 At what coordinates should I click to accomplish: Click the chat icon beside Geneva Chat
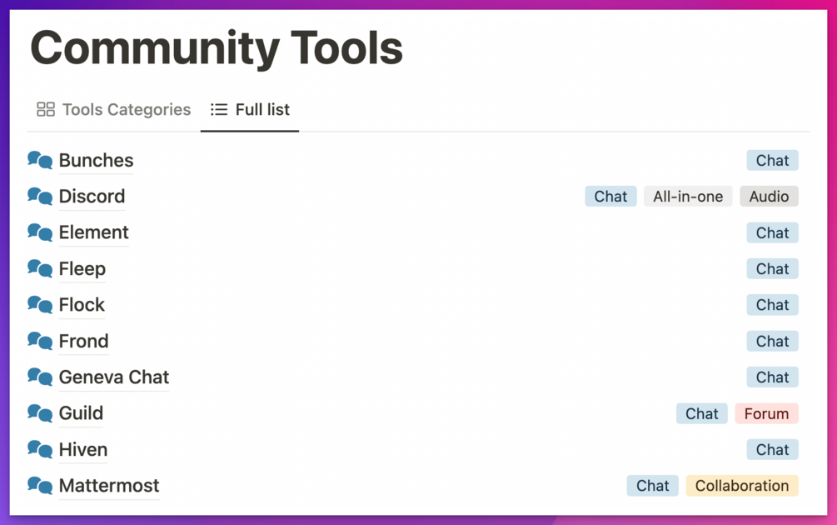click(40, 377)
